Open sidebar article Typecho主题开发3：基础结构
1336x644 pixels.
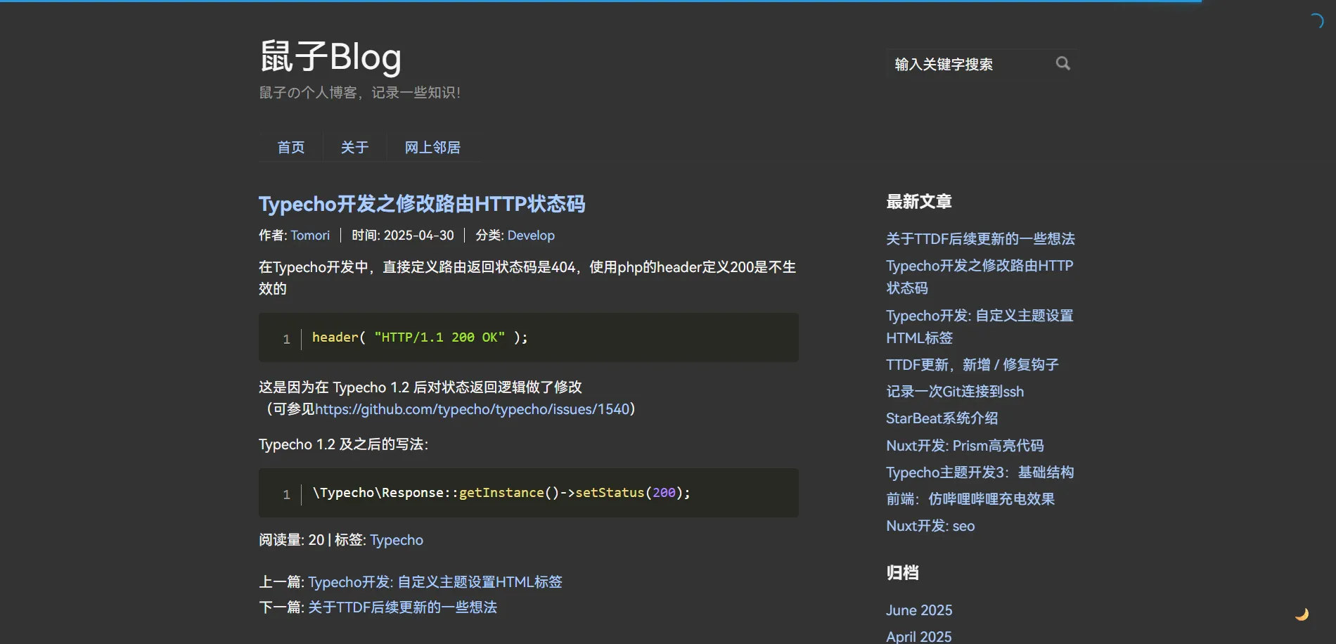[x=980, y=472]
